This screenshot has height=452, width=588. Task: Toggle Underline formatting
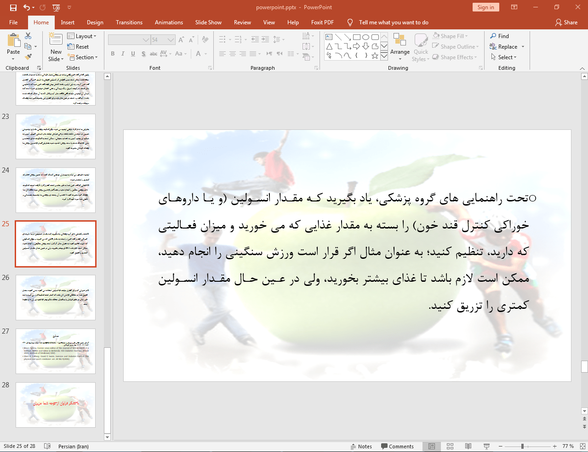click(133, 54)
